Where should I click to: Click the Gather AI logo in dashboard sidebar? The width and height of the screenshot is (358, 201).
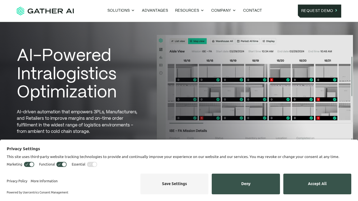pyautogui.click(x=161, y=40)
